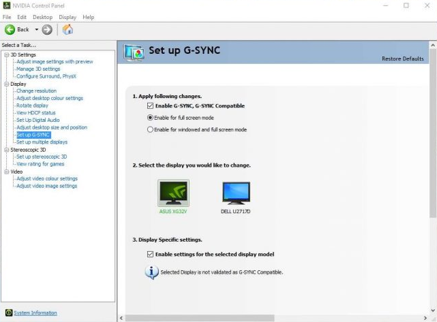
Task: Open Adjust desktop colour settings
Action: (50, 98)
